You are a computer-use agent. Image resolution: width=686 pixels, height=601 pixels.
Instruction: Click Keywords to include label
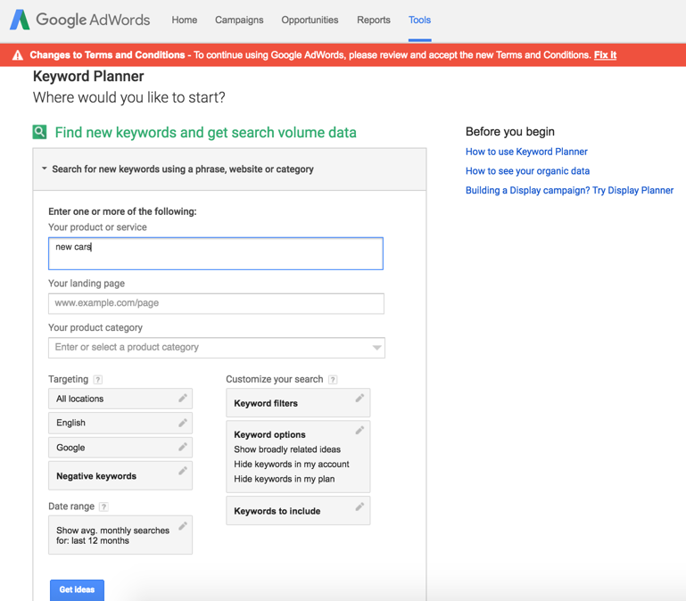(277, 511)
